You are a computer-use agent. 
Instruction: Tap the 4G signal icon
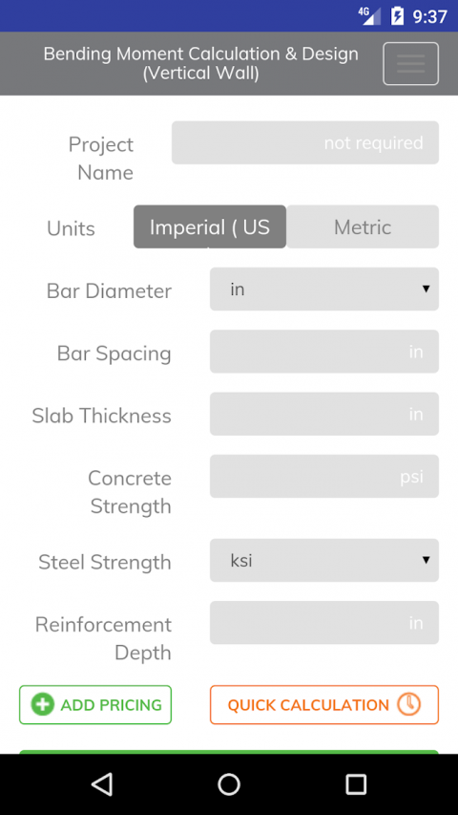click(369, 16)
